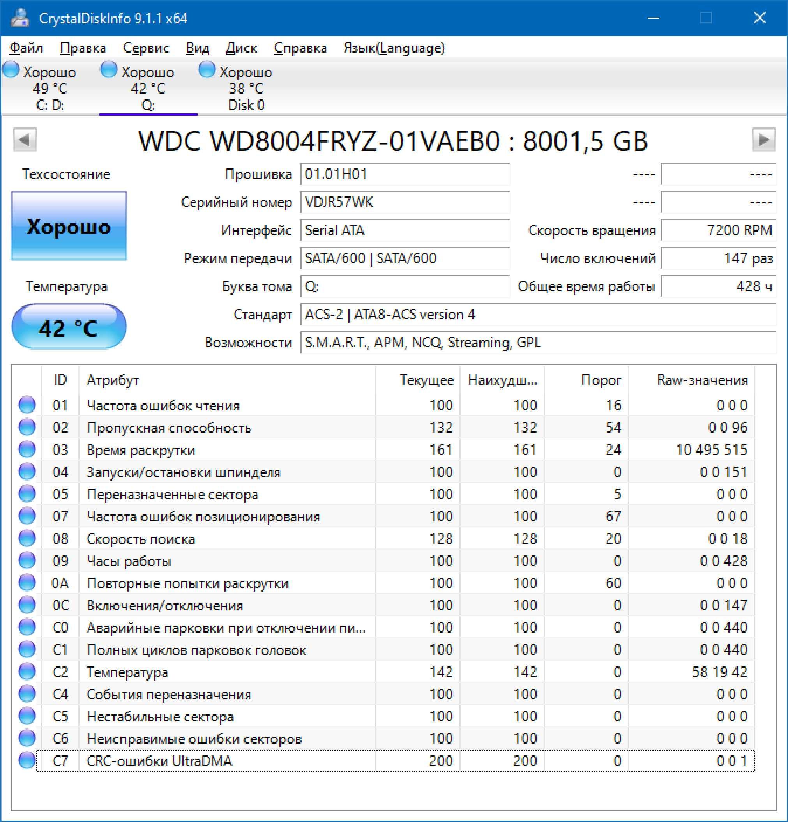Click the Стандарт field ACS-2
This screenshot has width=788, height=822.
[539, 315]
